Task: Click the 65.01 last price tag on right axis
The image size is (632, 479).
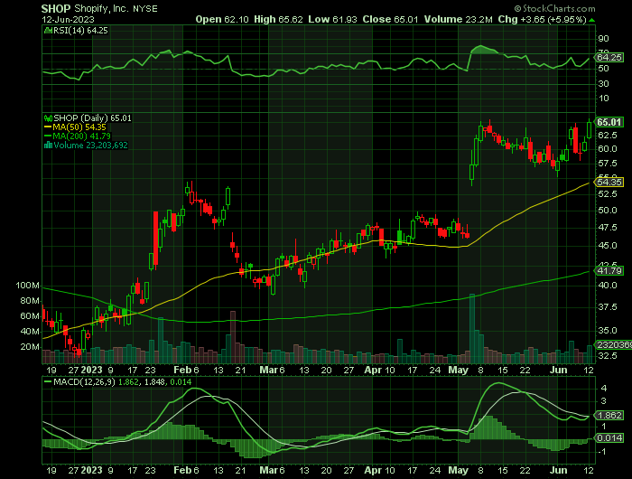Action: pyautogui.click(x=609, y=122)
